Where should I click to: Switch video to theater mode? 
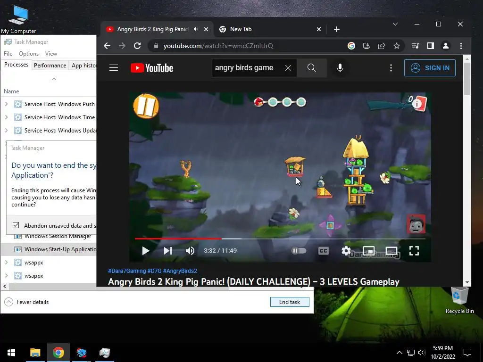point(391,251)
